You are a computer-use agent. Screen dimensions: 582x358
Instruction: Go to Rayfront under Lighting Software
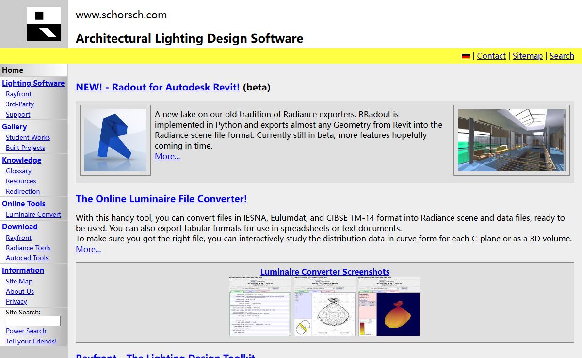pyautogui.click(x=18, y=94)
